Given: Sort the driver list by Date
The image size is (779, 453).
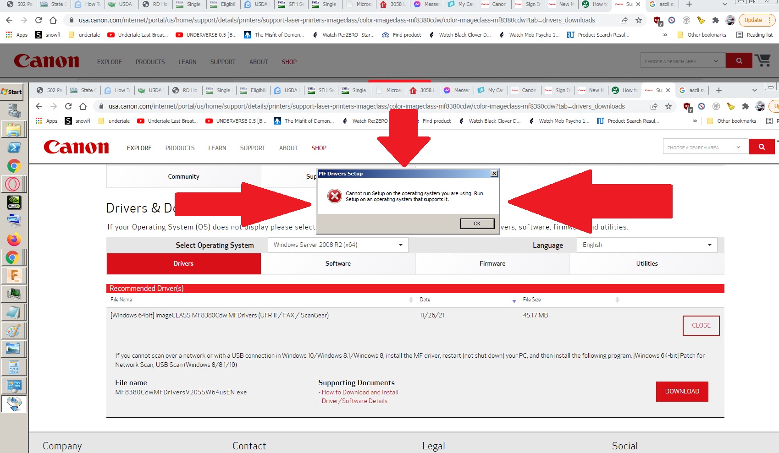Looking at the screenshot, I should point(425,300).
